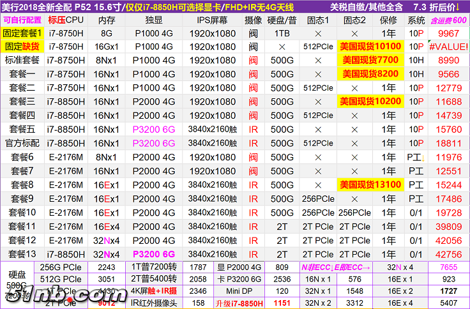Image resolution: width=470 pixels, height=309 pixels.
Task: Select the 固定缺货 row label cell
Action: (22, 47)
